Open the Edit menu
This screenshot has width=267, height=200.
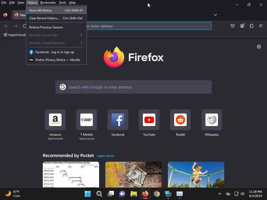click(x=12, y=3)
